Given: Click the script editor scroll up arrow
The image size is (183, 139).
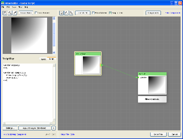Looking at the screenshot, I should point(54,65).
